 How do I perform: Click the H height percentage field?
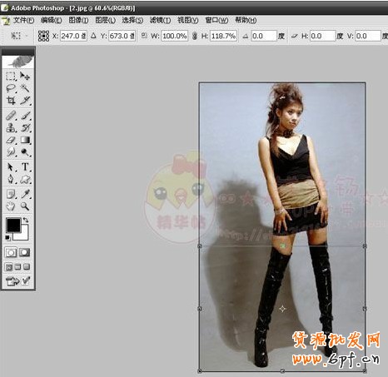pyautogui.click(x=223, y=36)
